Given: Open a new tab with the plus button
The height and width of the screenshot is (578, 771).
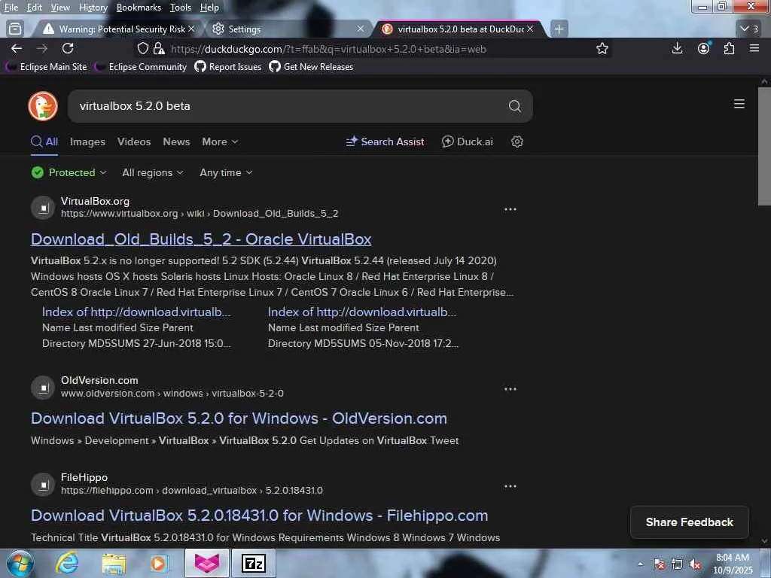Looking at the screenshot, I should coord(559,29).
